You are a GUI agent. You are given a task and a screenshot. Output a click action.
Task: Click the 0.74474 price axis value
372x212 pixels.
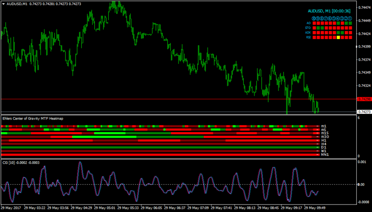[x=365, y=7]
